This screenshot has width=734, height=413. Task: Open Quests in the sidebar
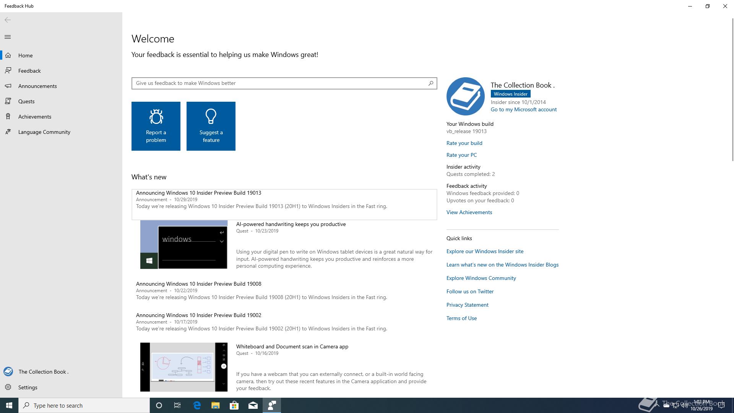coord(61,101)
